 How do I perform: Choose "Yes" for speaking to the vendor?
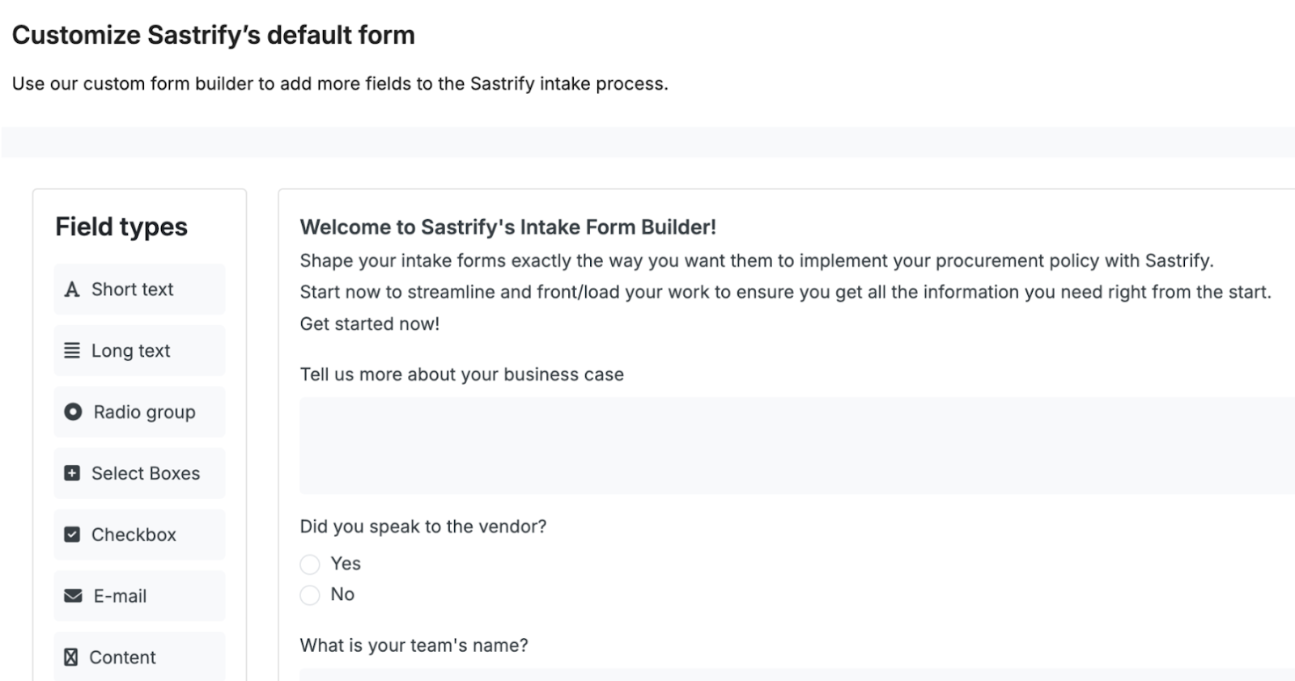(310, 565)
